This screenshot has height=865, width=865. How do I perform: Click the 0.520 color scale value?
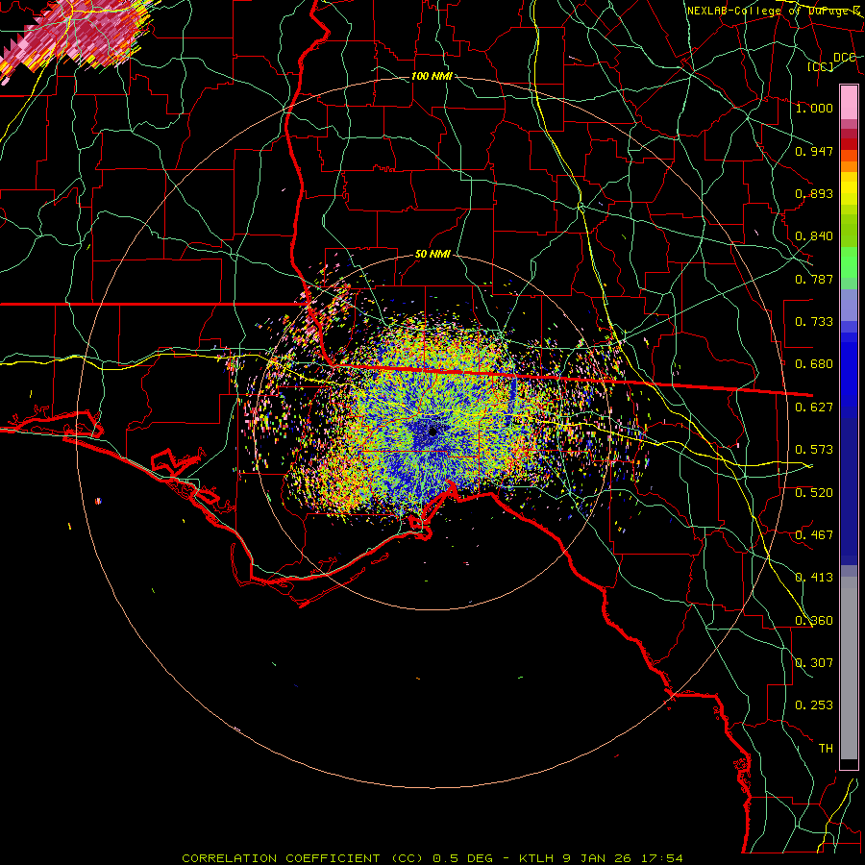point(814,493)
